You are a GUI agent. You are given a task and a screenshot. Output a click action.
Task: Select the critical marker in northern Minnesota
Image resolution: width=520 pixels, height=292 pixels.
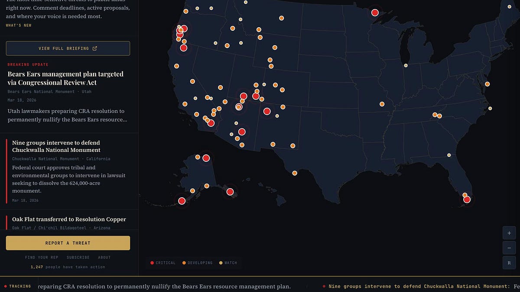(x=375, y=13)
